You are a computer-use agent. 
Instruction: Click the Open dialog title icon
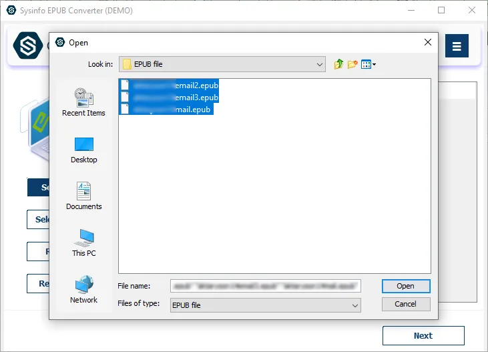point(60,42)
